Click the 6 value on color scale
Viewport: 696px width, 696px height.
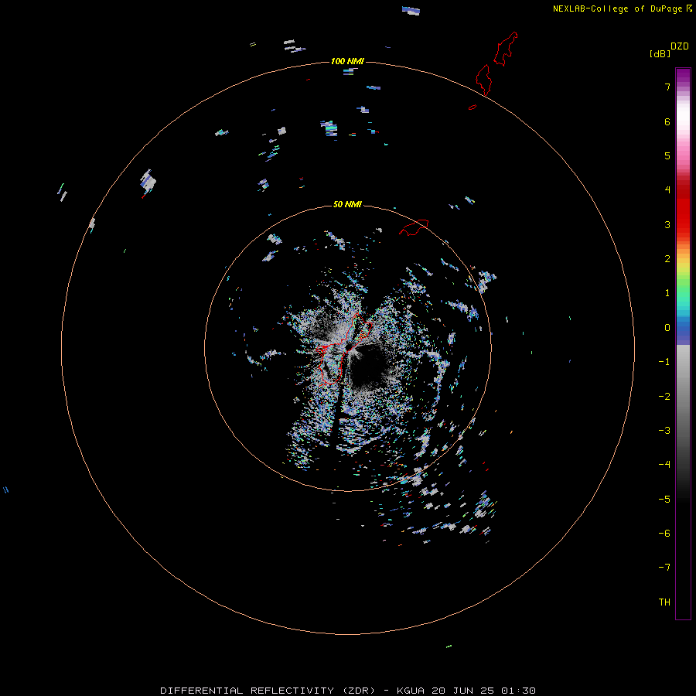pos(667,121)
